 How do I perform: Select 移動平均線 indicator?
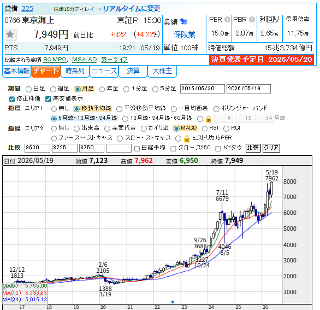coord(76,109)
